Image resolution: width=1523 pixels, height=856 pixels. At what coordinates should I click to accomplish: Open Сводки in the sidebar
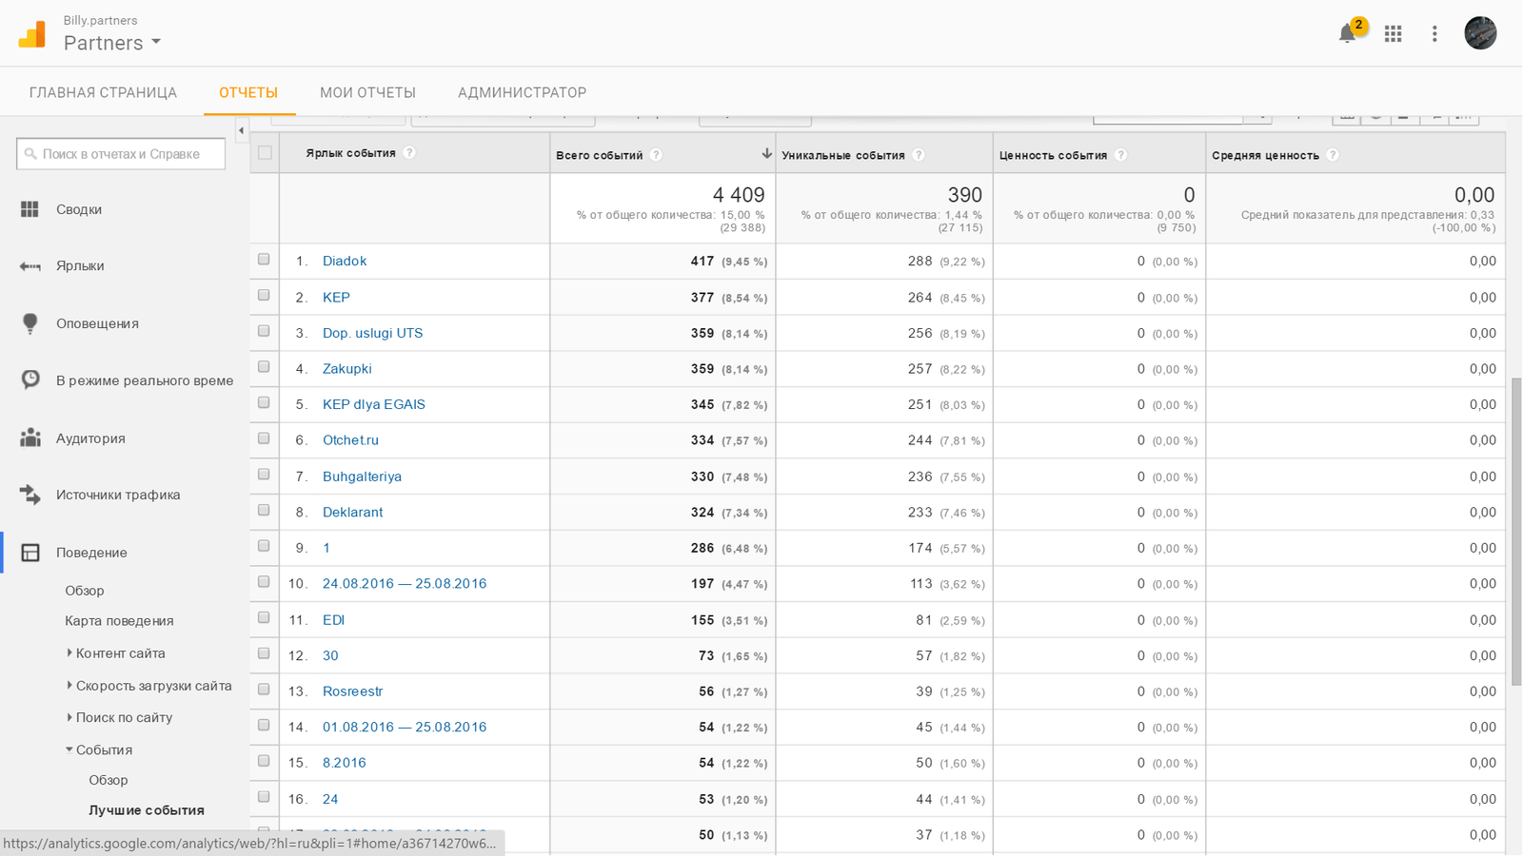pos(79,209)
